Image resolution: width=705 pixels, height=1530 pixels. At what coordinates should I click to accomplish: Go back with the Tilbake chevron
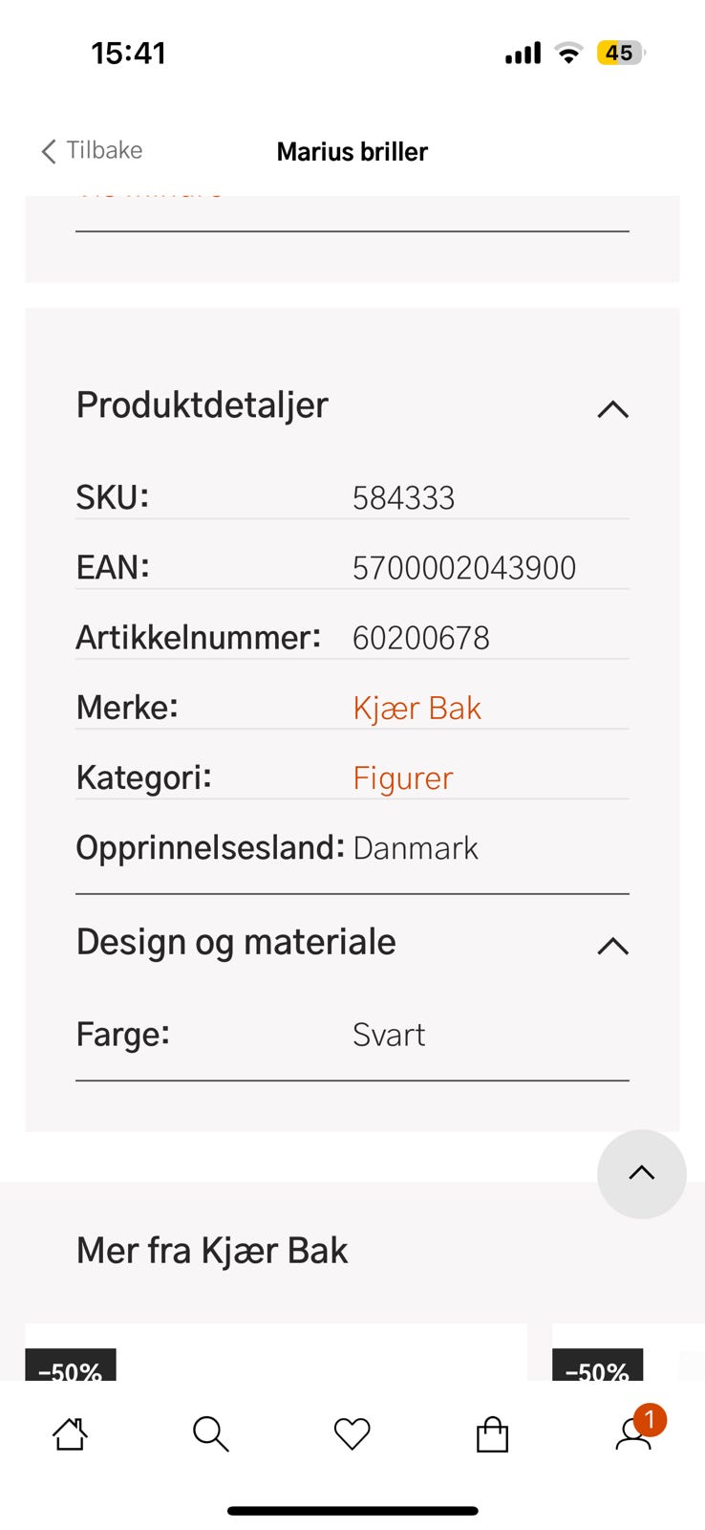click(49, 151)
